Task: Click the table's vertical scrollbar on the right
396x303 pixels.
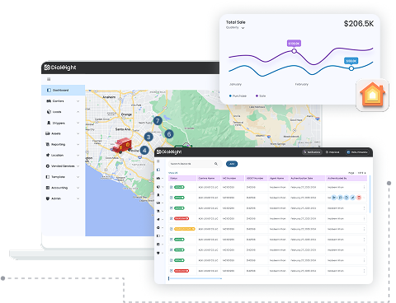Action: point(370,194)
